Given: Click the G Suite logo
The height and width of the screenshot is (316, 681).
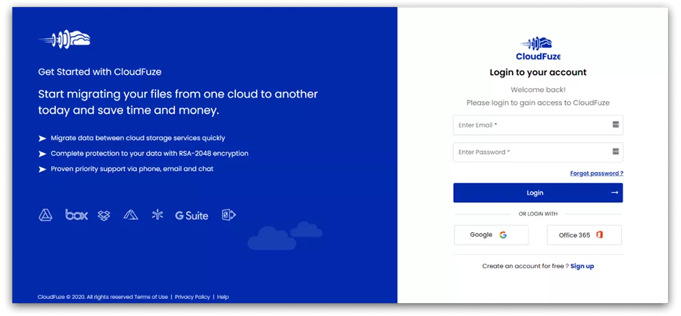Looking at the screenshot, I should (x=192, y=216).
